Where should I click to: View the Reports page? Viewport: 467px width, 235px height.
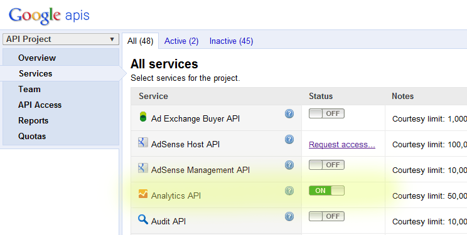click(33, 121)
